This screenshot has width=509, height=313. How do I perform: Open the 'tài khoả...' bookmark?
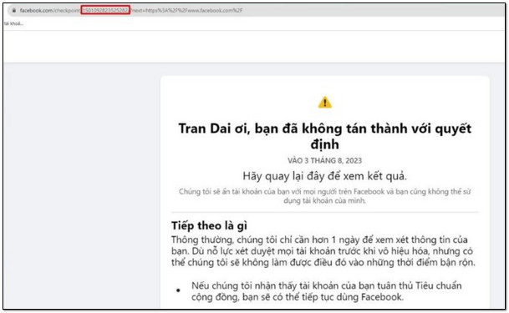pos(13,23)
